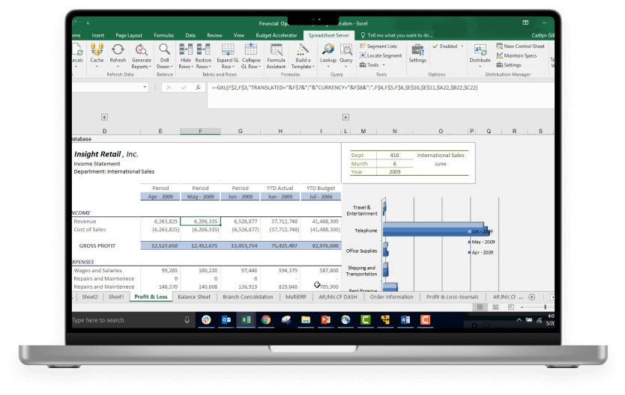
Task: Add a new sheet with the plus icon
Action: coord(532,297)
